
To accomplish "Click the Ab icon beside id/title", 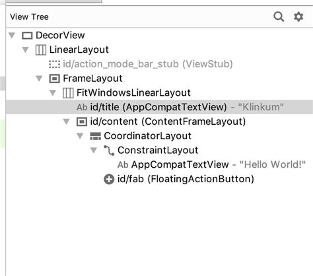I will click(x=82, y=108).
